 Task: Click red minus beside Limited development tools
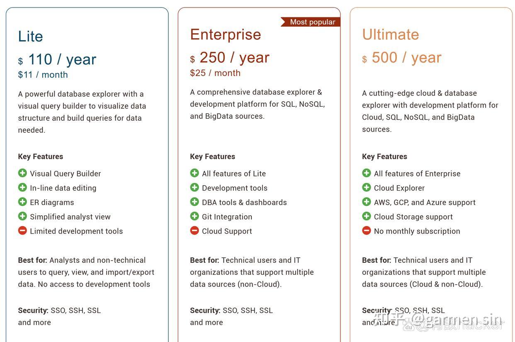pyautogui.click(x=22, y=231)
